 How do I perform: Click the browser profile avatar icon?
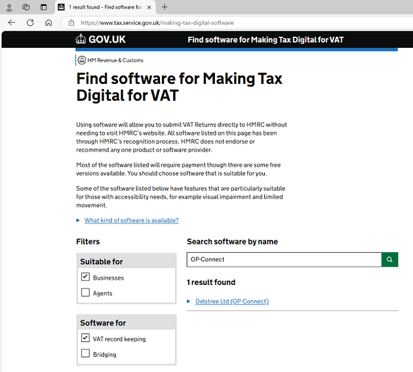click(x=9, y=7)
